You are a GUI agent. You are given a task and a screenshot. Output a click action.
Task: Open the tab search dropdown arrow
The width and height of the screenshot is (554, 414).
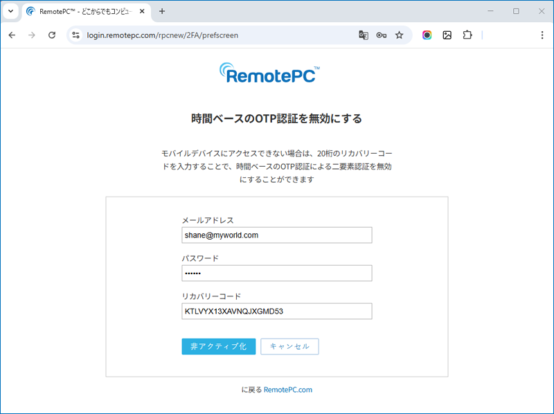coord(11,11)
